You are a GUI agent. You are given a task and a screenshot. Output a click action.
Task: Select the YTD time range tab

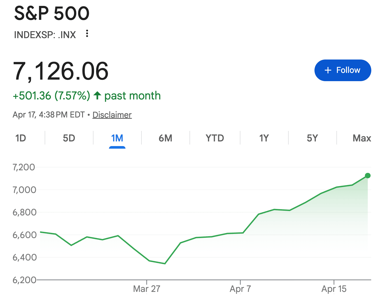point(215,138)
